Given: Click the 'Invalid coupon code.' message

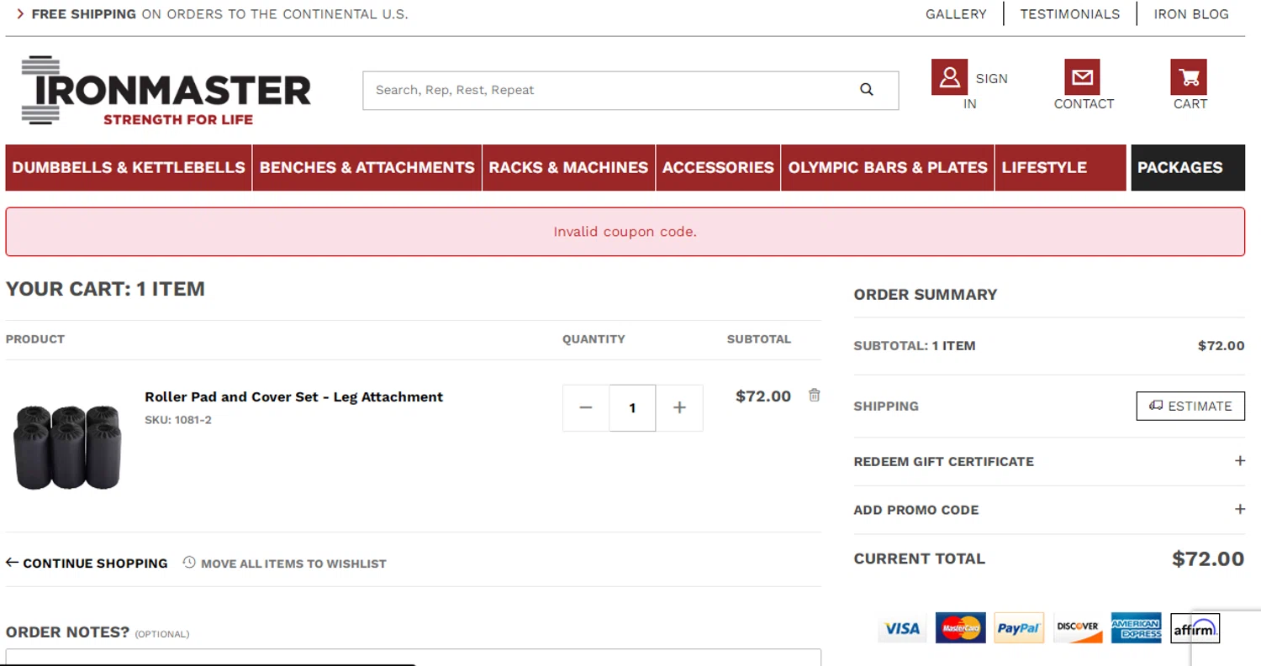Looking at the screenshot, I should click(625, 232).
